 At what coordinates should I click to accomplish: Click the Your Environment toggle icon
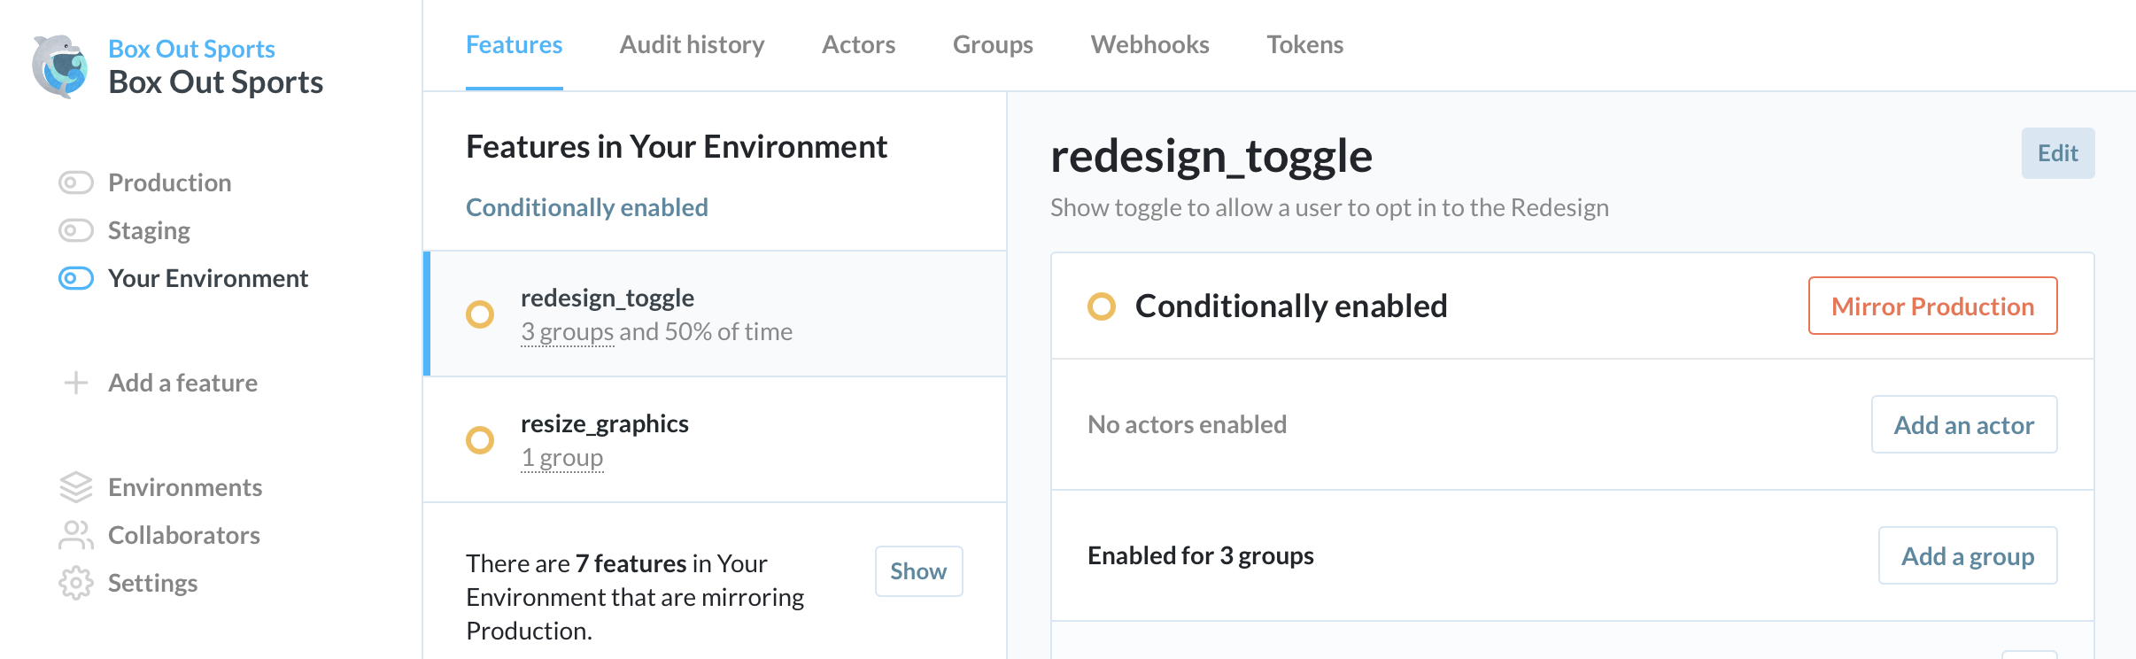76,278
